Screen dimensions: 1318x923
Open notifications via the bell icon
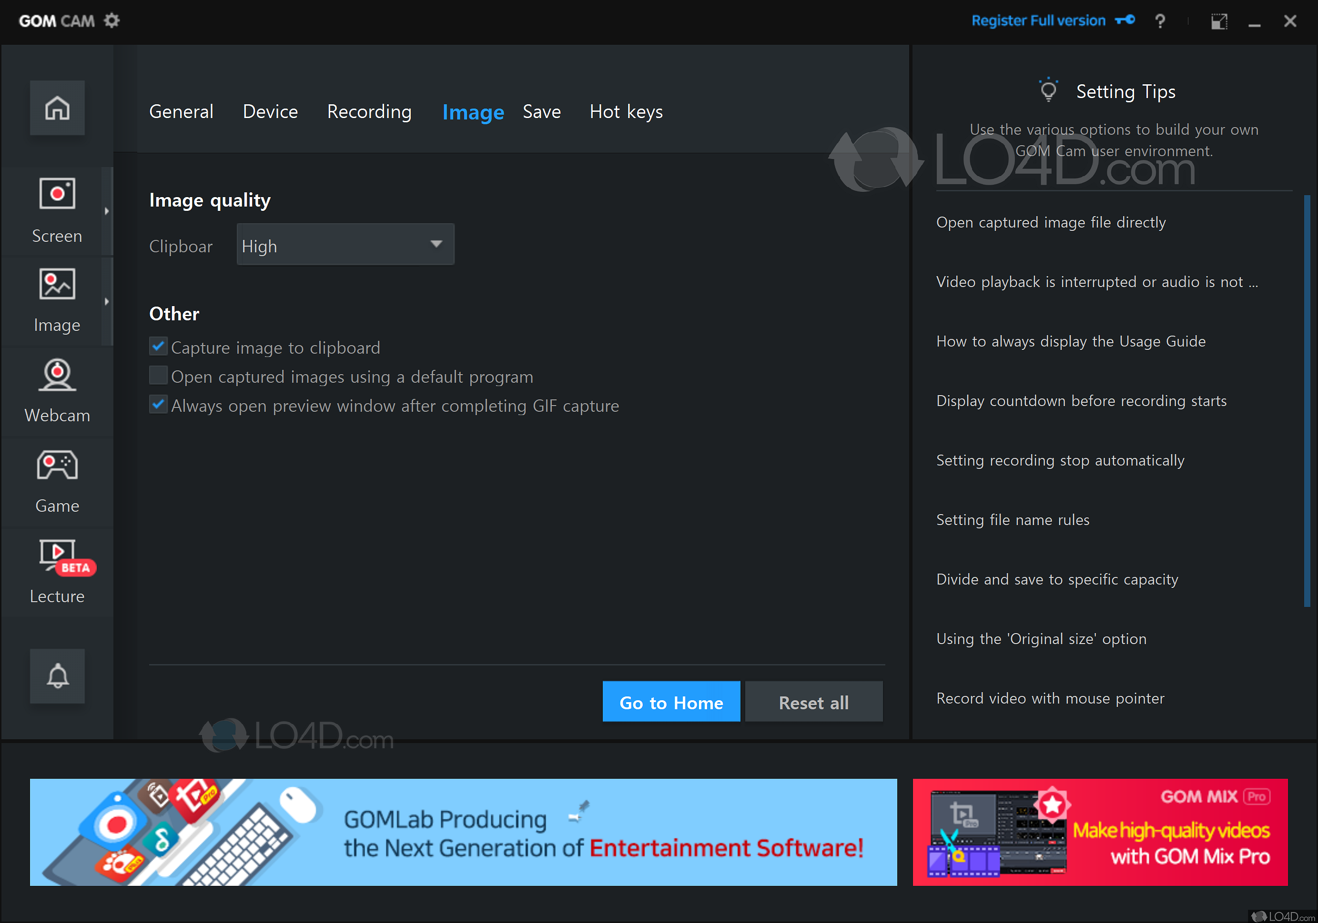57,676
